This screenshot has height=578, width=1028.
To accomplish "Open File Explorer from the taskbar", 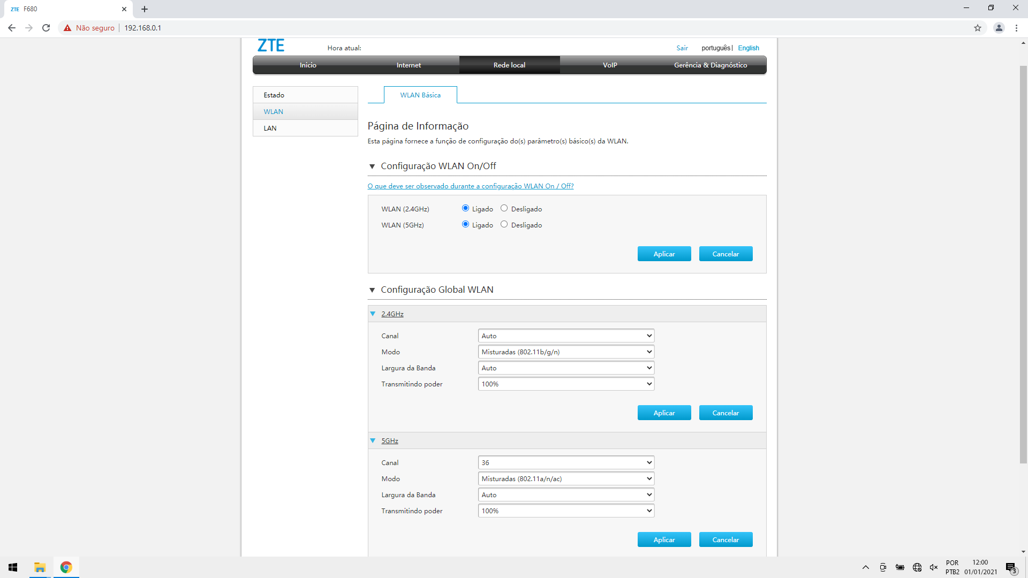I will 40,567.
